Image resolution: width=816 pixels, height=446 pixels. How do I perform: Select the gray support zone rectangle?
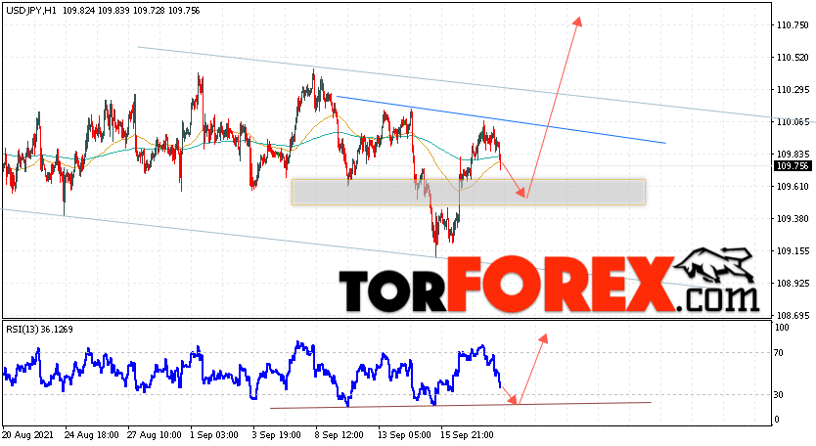[469, 192]
